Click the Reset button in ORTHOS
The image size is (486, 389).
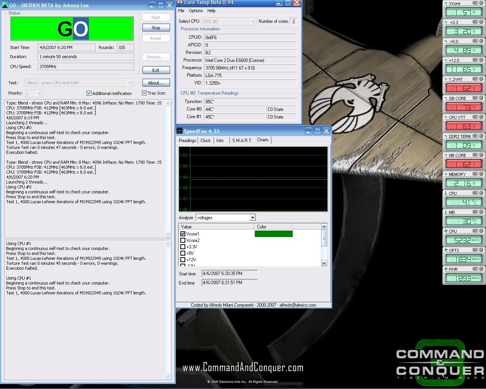click(156, 38)
